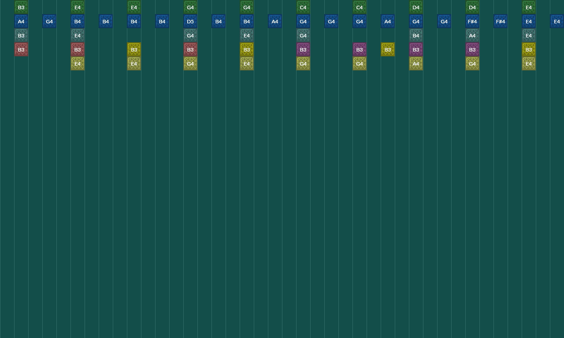The image size is (564, 338).
Task: Click the leftmost magenta B3 note
Action: (x=303, y=50)
